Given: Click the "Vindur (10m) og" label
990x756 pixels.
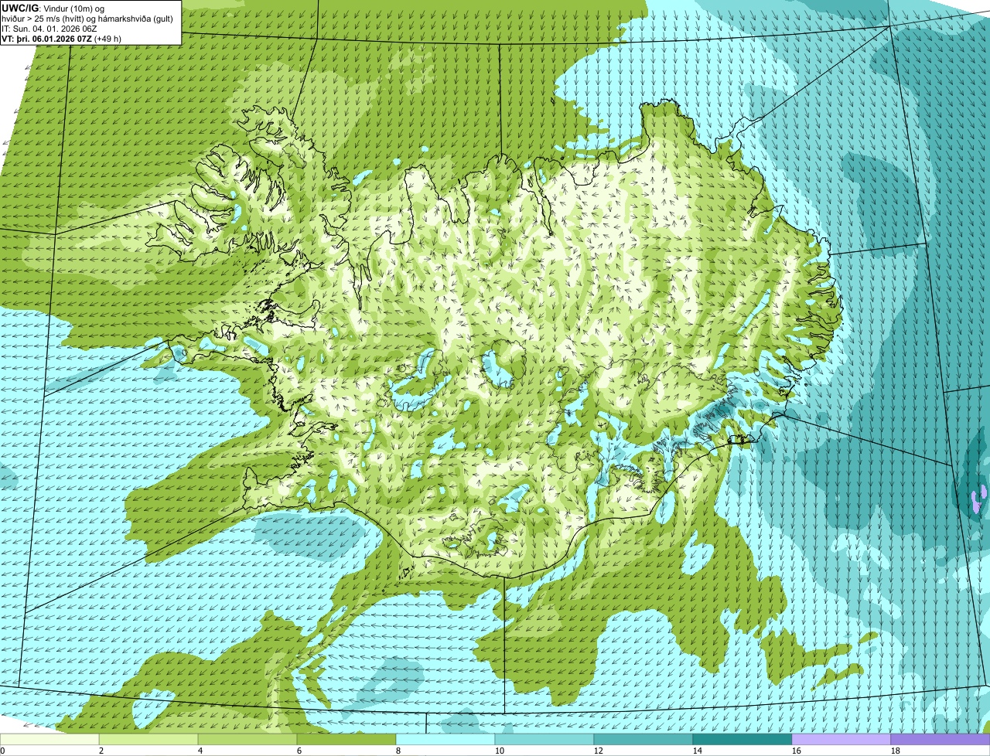Looking at the screenshot, I should pyautogui.click(x=74, y=8).
